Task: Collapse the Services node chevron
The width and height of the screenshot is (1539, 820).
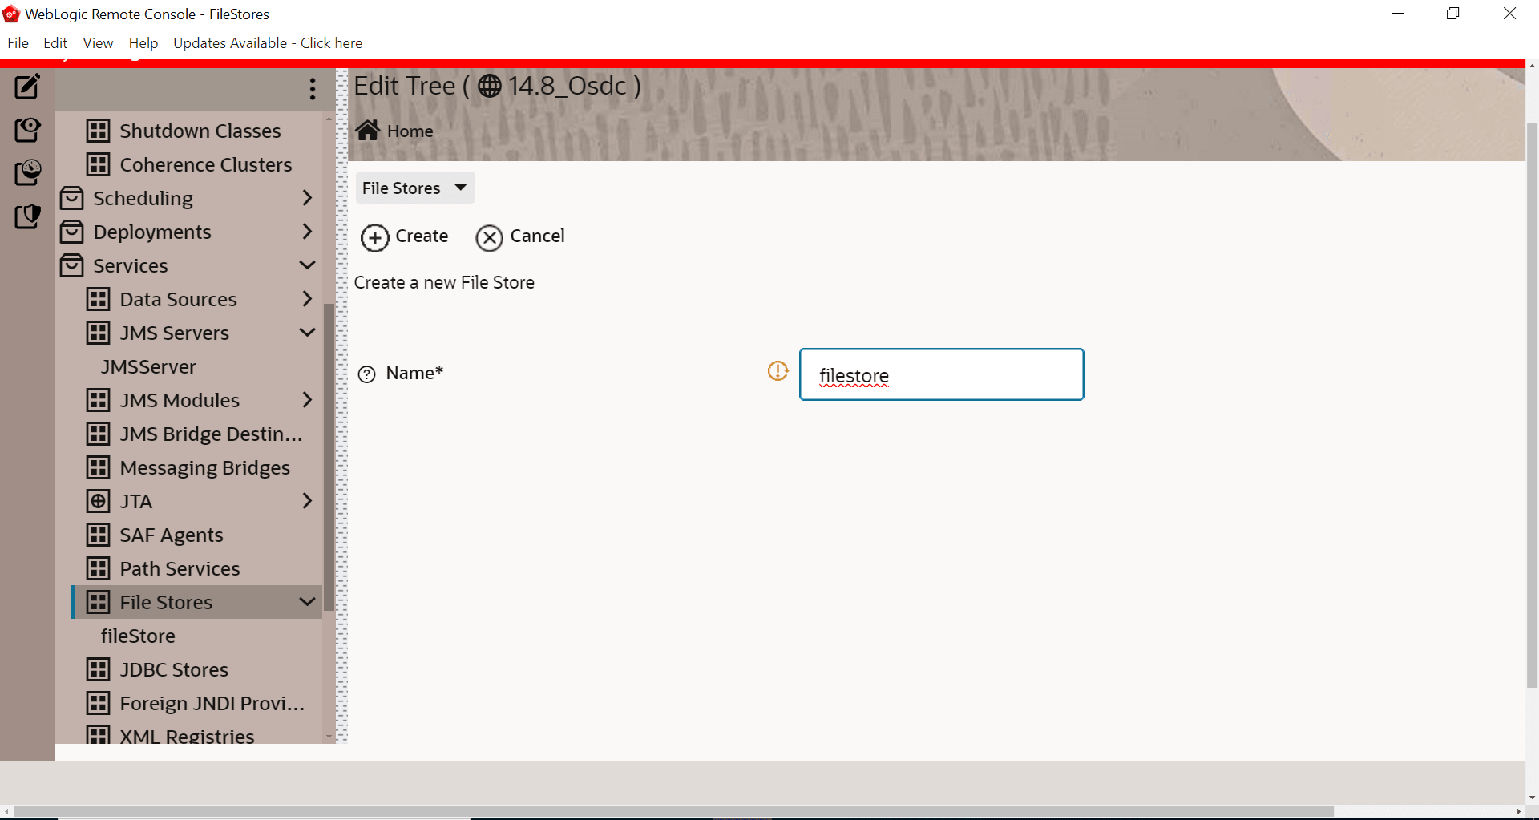Action: click(307, 265)
